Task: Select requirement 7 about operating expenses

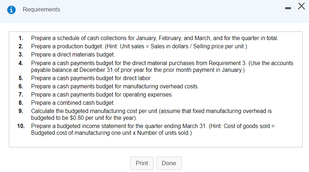Action: 102,95
